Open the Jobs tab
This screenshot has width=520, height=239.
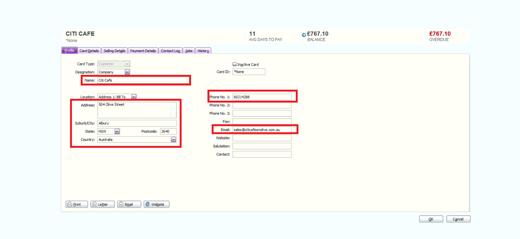click(x=189, y=51)
